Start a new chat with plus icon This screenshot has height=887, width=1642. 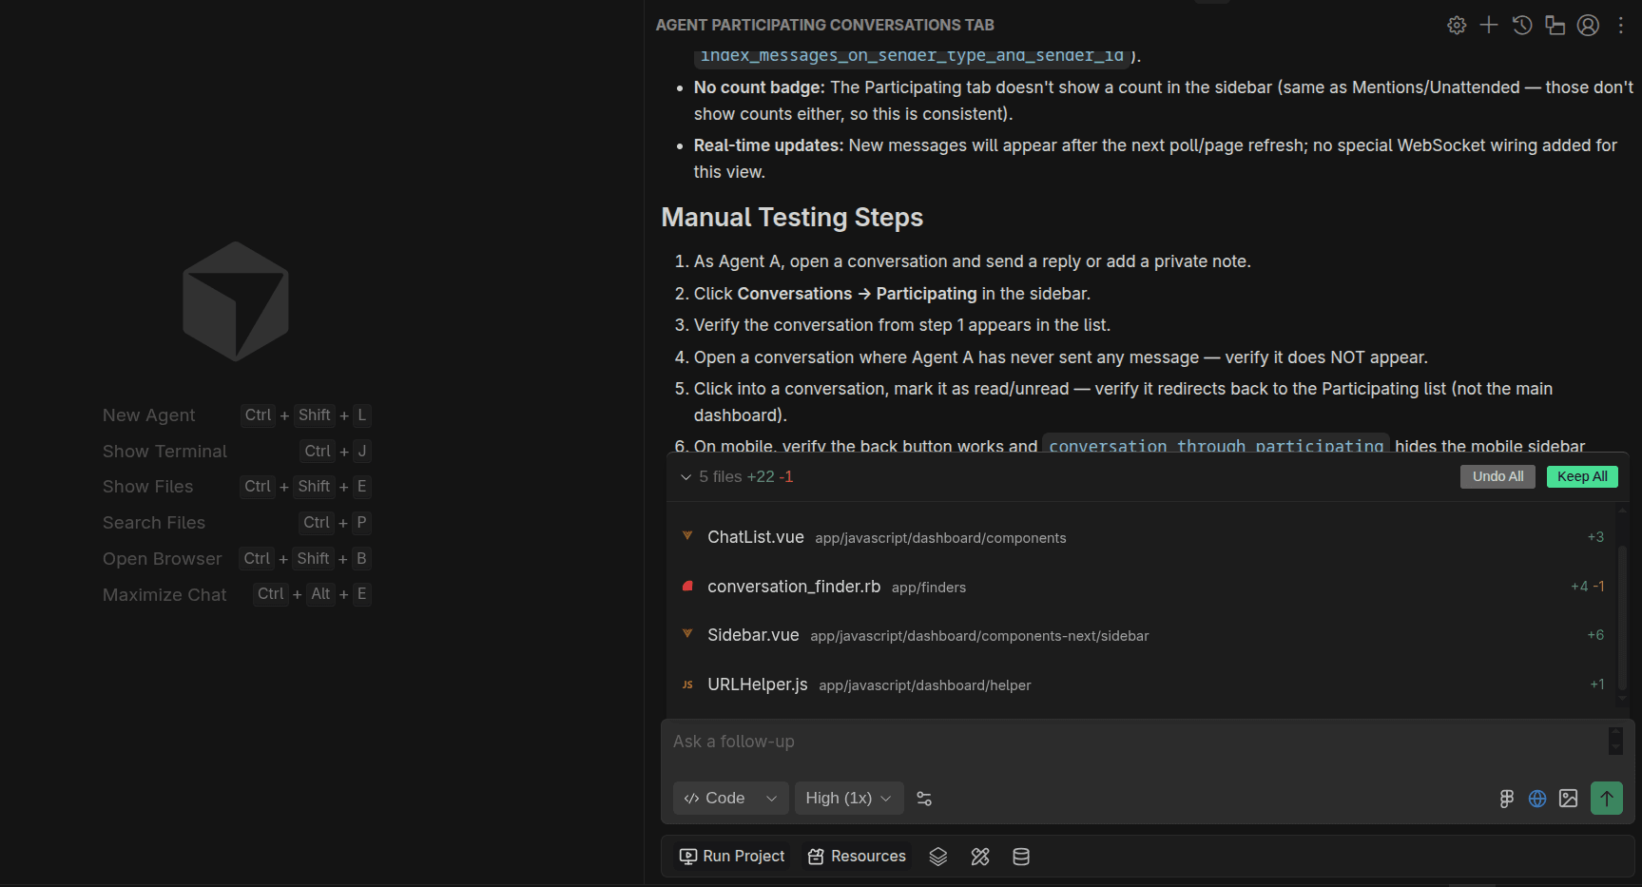click(x=1489, y=26)
